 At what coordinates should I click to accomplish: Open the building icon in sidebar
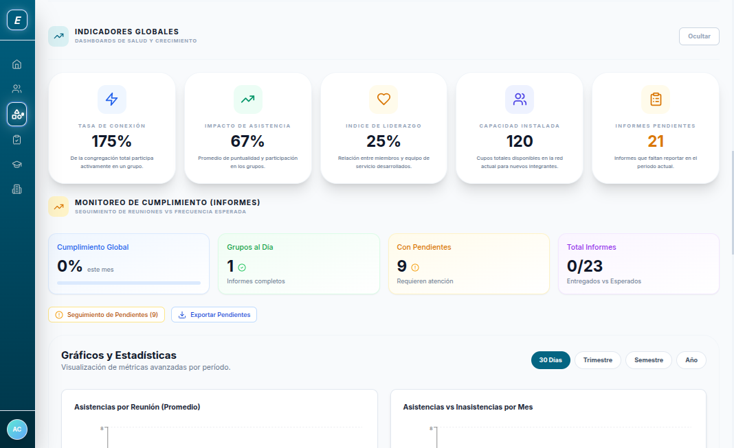click(17, 189)
